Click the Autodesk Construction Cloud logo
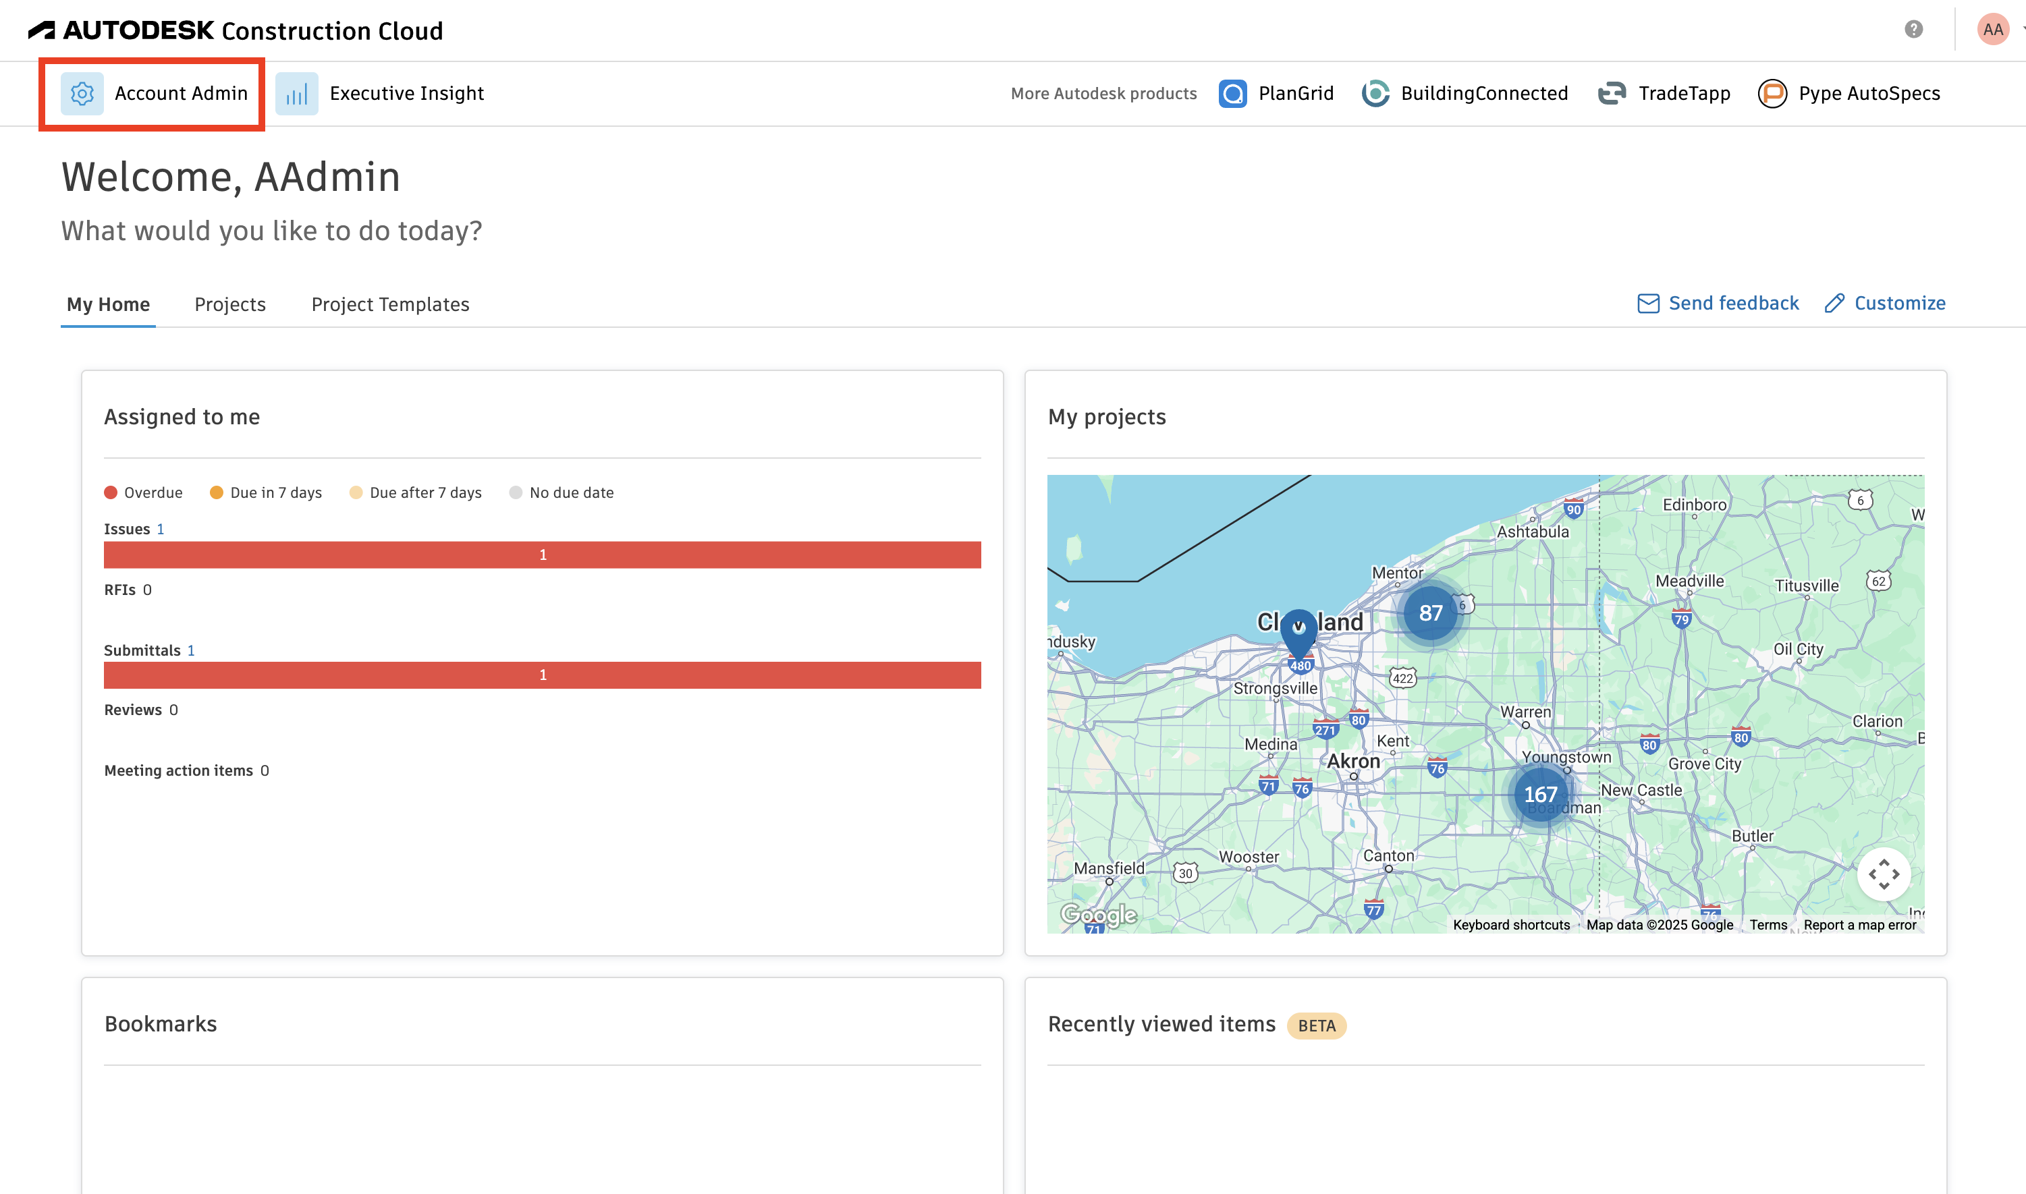 click(x=235, y=30)
